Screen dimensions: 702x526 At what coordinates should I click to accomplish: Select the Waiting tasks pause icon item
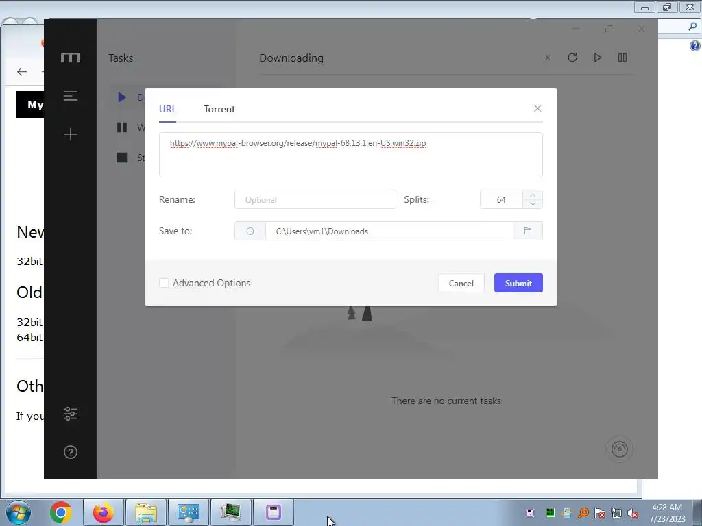click(x=122, y=127)
